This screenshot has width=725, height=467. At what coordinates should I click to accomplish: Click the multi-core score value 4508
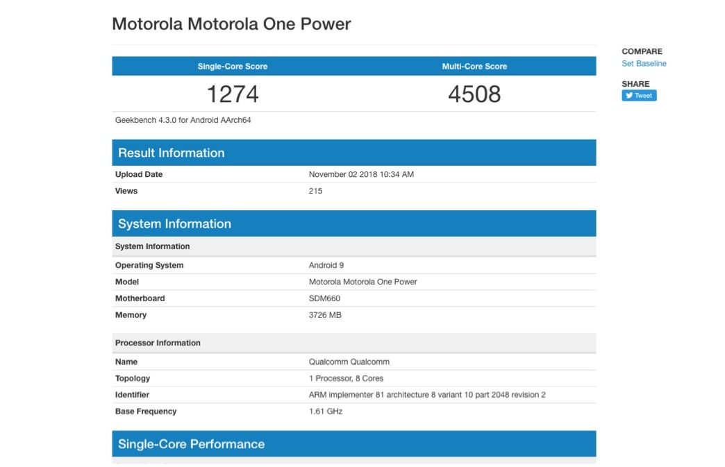[474, 94]
